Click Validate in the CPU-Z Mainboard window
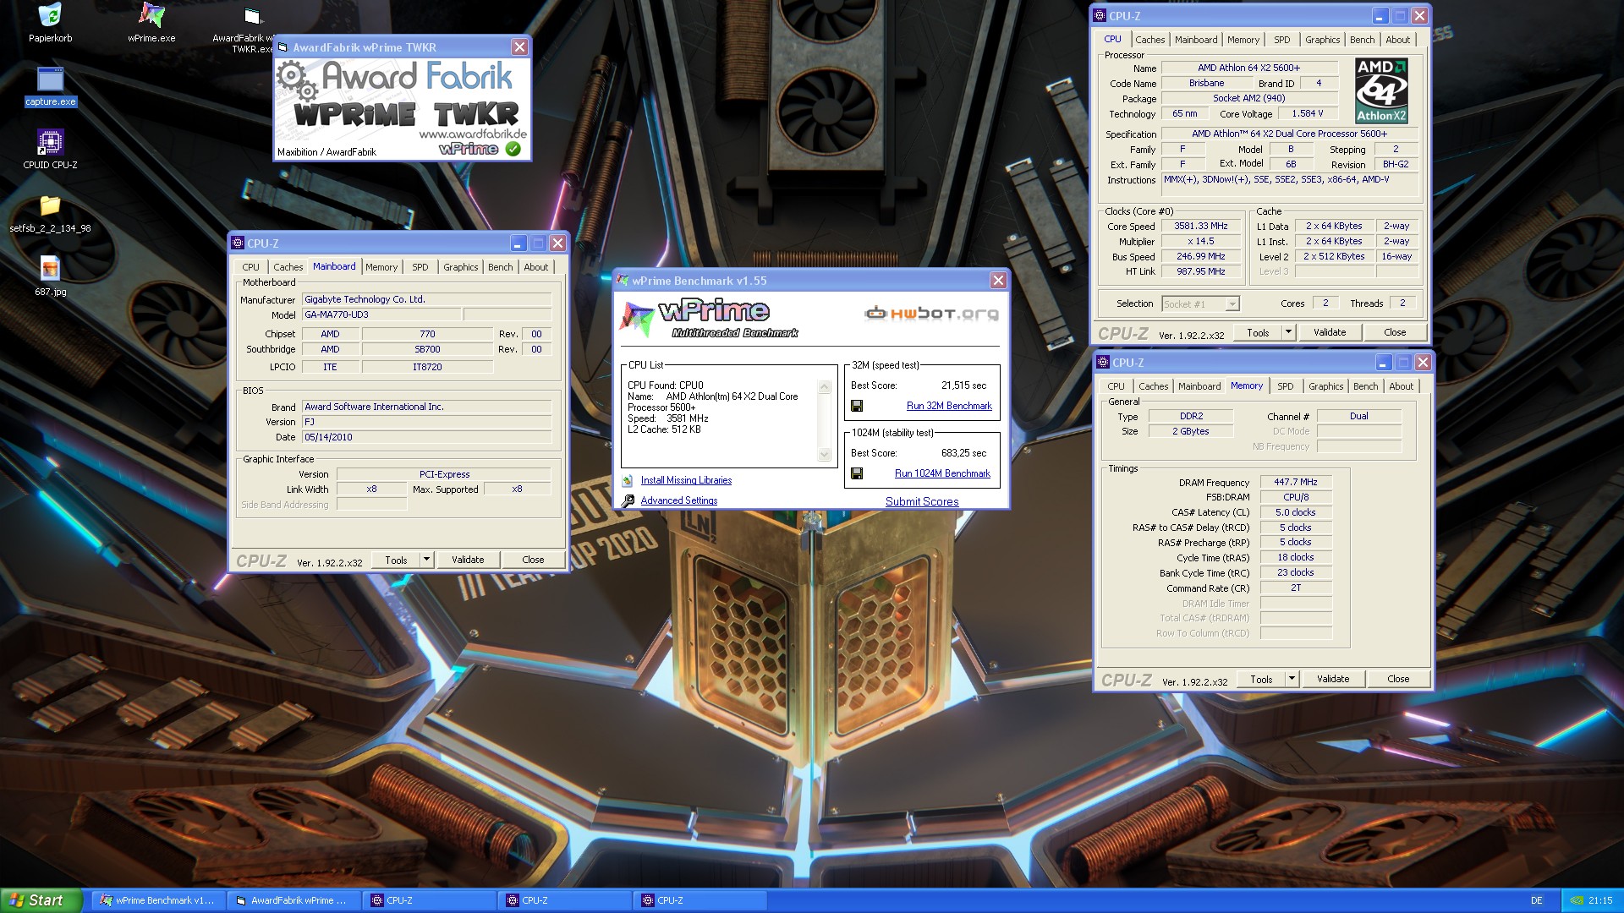 point(468,560)
